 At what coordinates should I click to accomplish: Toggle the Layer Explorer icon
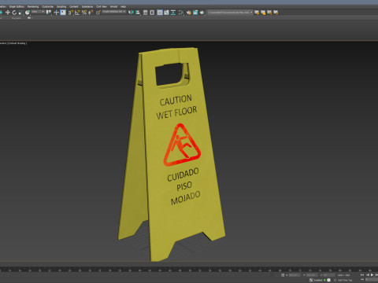[152, 13]
